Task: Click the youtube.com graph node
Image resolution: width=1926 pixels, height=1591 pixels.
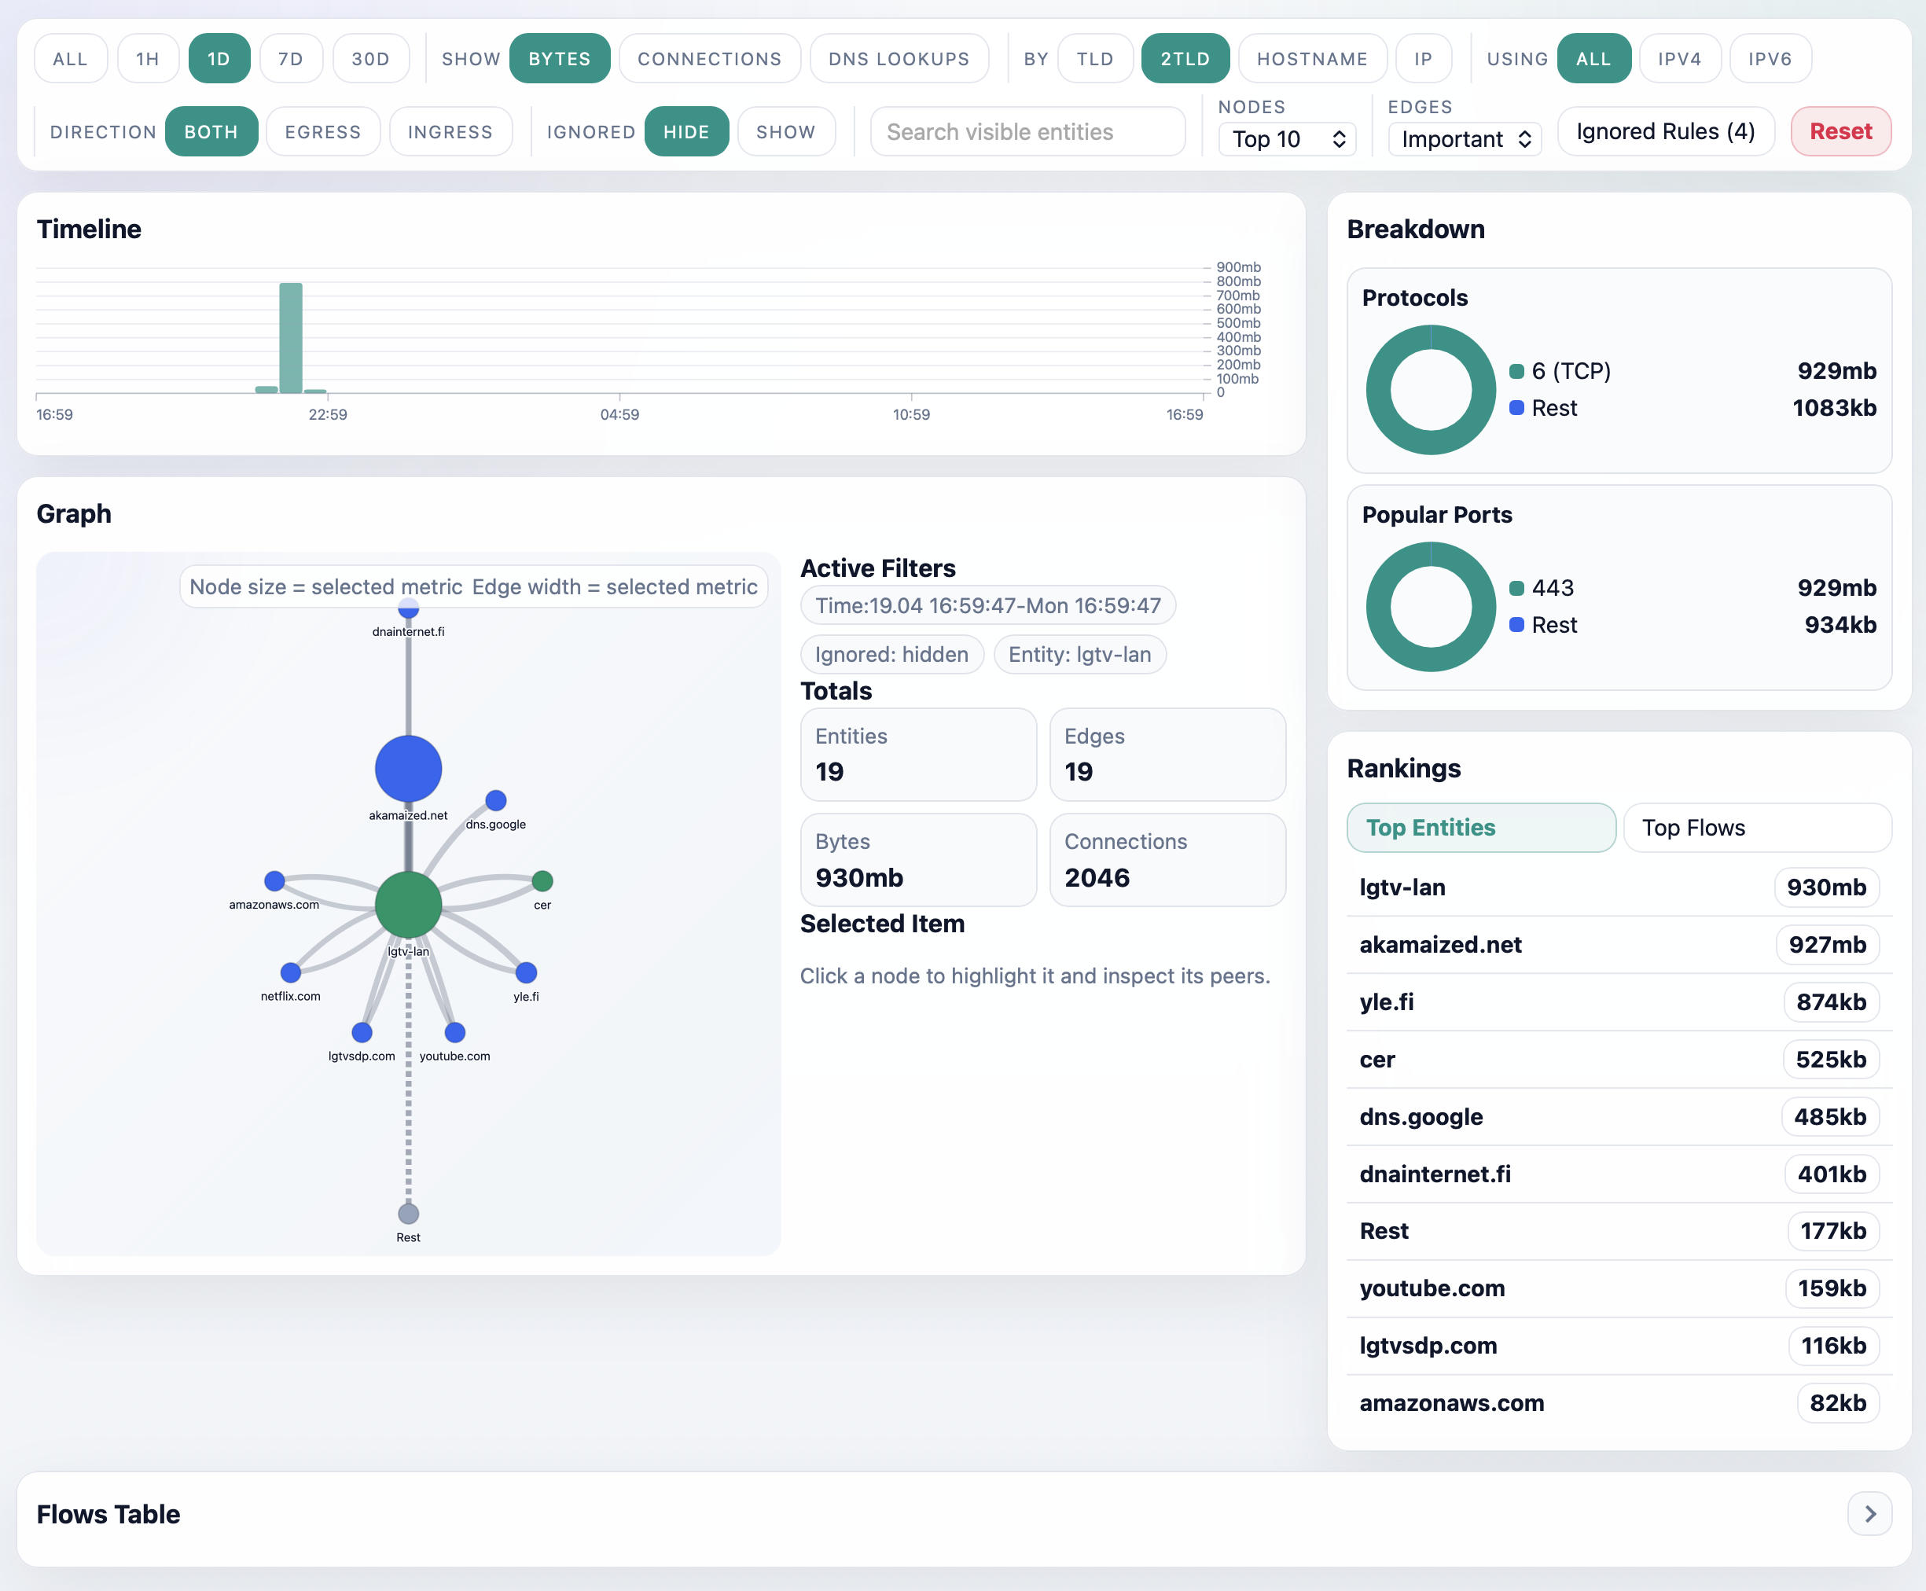Action: coord(454,1032)
